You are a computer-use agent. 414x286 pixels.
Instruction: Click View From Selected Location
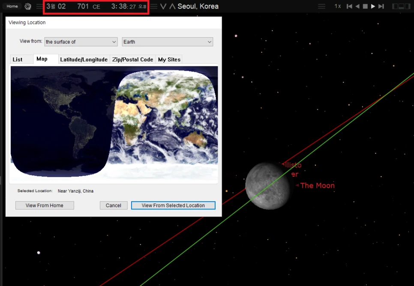click(173, 205)
